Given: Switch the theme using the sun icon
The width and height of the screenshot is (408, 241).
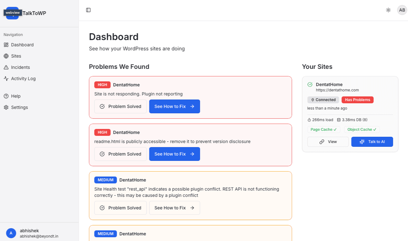Looking at the screenshot, I should click(388, 10).
